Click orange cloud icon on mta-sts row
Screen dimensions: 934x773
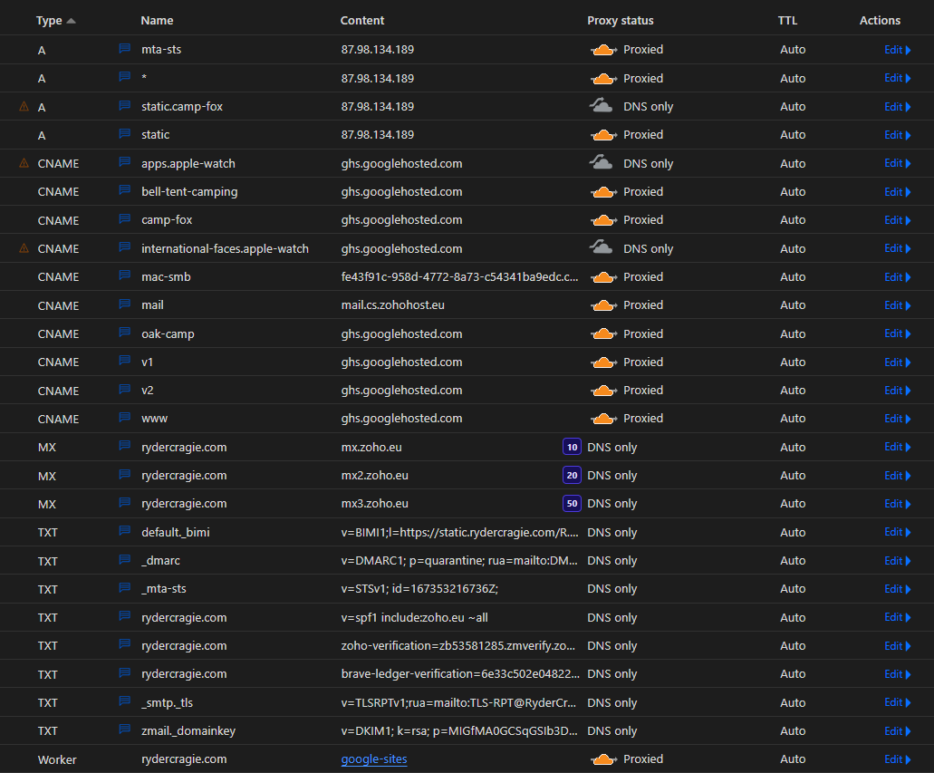coord(603,50)
